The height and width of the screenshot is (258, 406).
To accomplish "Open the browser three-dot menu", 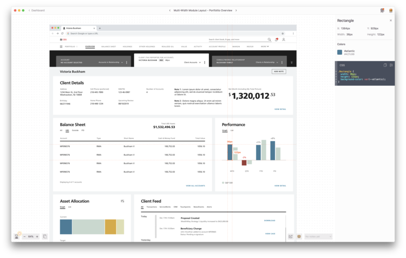I will [x=293, y=34].
